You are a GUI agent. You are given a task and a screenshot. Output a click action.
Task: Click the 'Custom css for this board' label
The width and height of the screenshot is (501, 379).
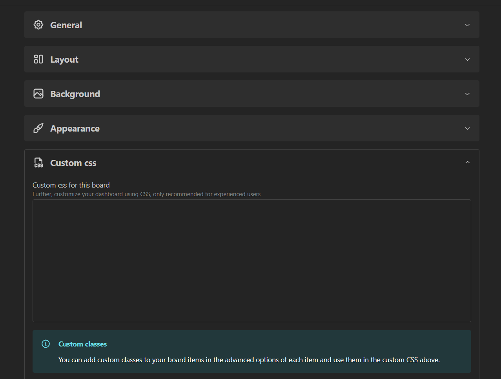tap(71, 185)
